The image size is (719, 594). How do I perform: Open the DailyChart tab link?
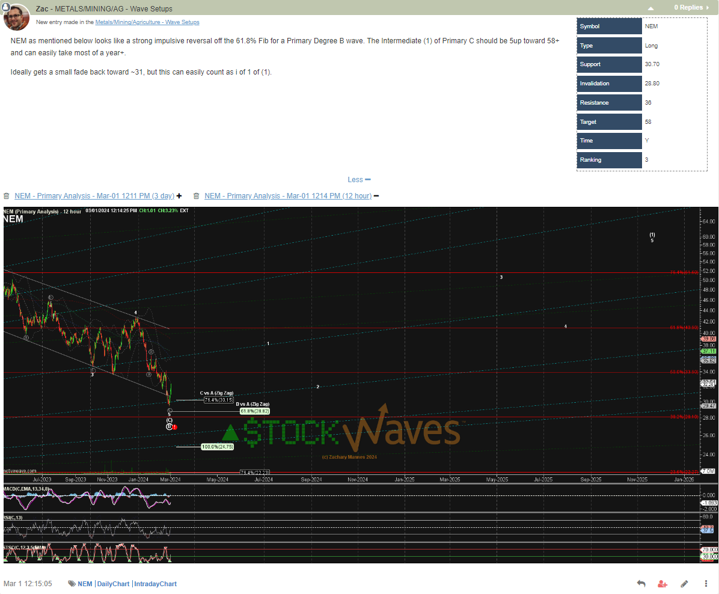(113, 584)
